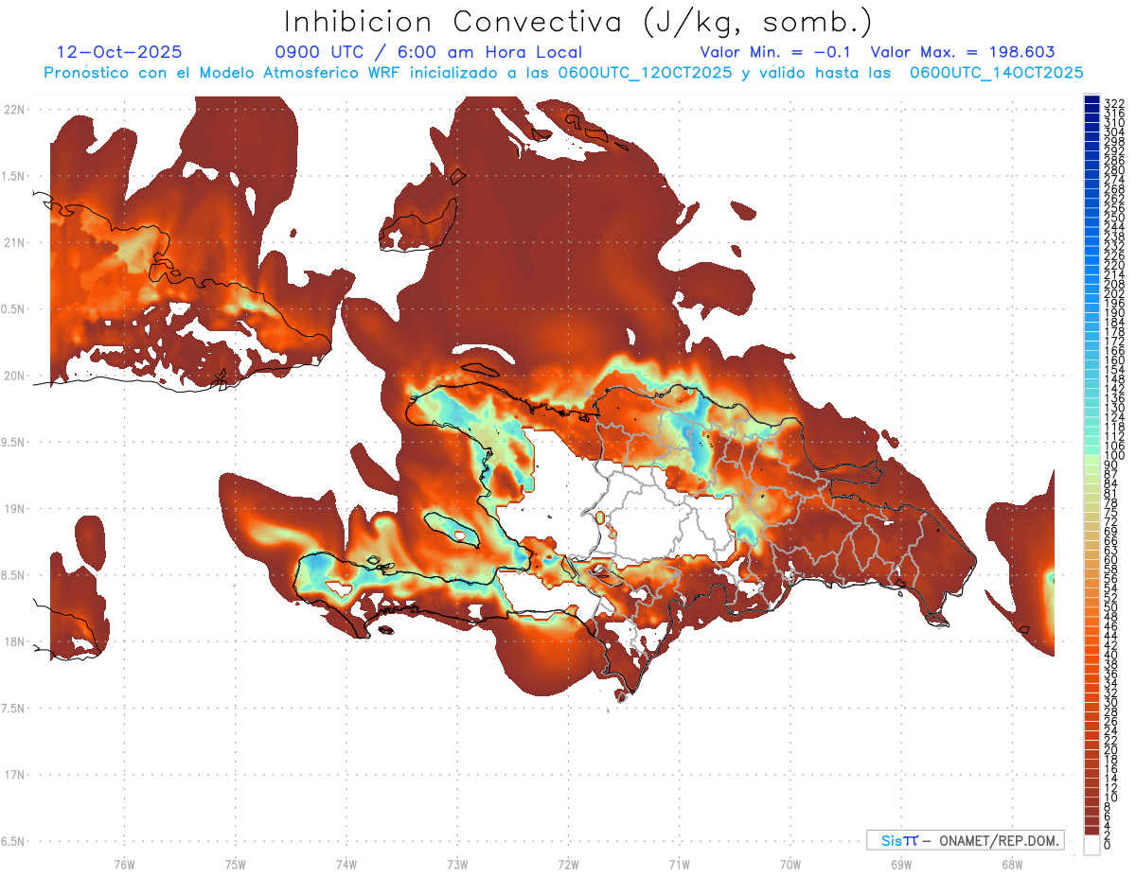Click the date 12-Oct-2025
Viewport: 1136px width, 877px height.
click(x=119, y=52)
